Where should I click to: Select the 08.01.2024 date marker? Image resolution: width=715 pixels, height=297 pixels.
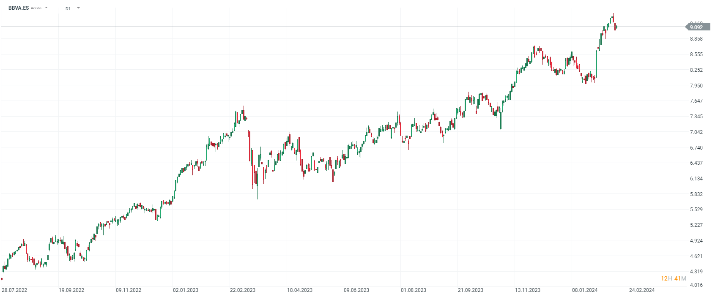coord(585,290)
